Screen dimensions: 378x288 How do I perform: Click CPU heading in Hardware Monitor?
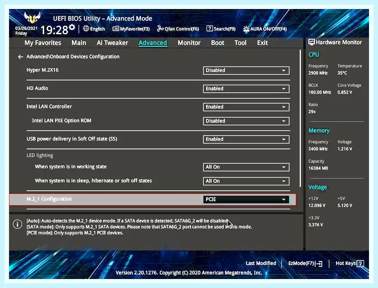pos(314,55)
